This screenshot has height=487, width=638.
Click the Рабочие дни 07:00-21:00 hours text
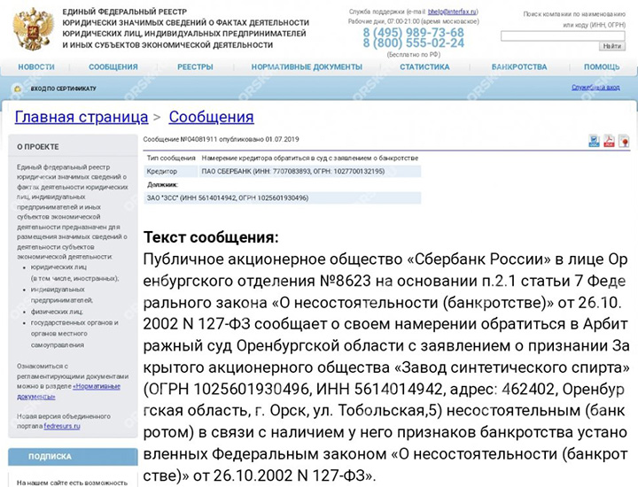[x=414, y=21]
